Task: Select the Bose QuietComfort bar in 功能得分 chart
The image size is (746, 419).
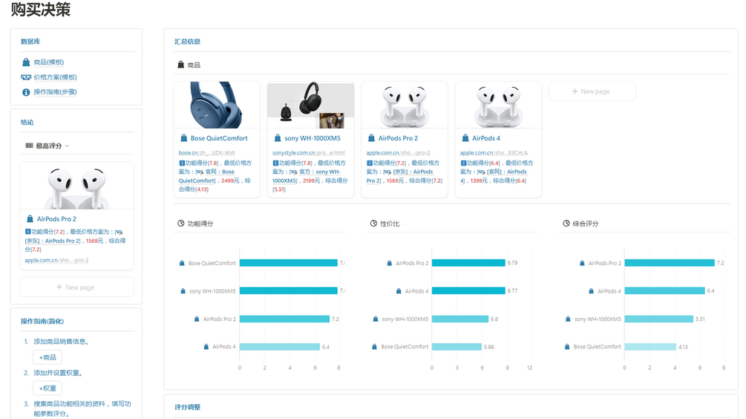Action: click(288, 263)
